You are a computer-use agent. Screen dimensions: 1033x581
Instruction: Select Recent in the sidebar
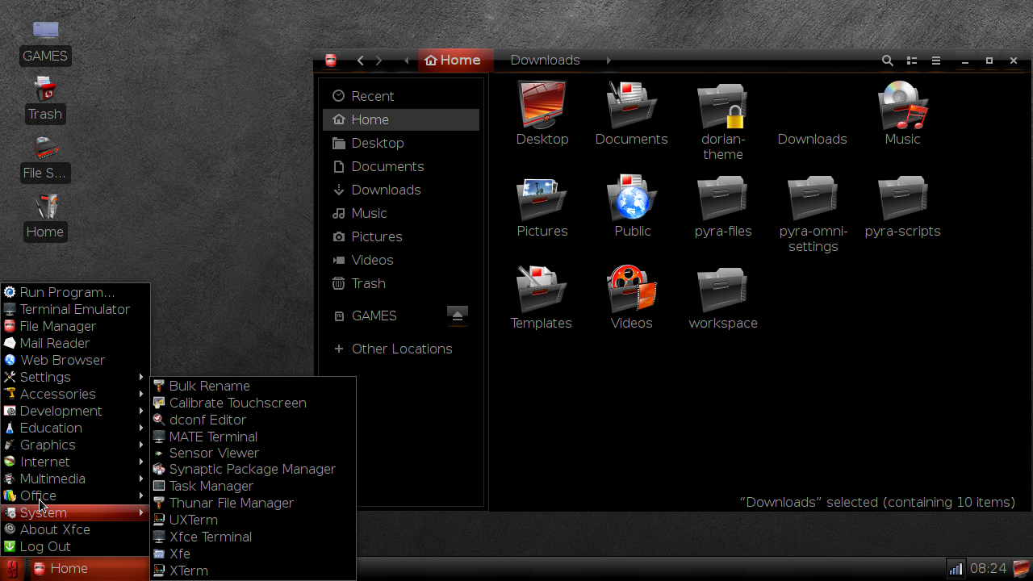pos(372,96)
